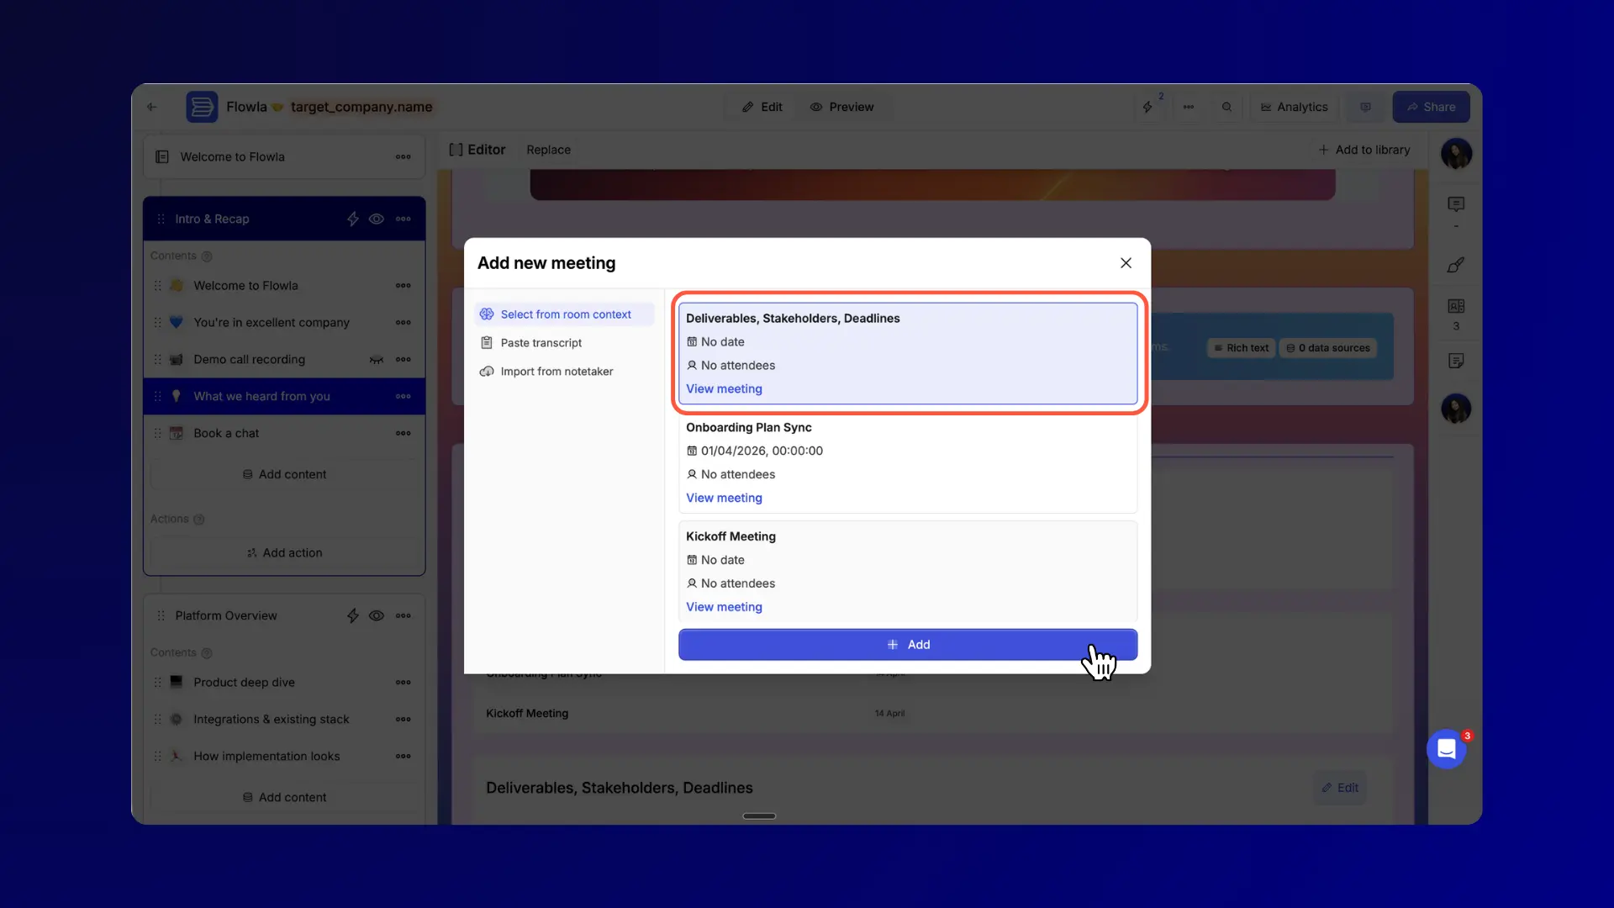This screenshot has width=1614, height=908.
Task: Open options menu for Book a chat
Action: pyautogui.click(x=403, y=433)
